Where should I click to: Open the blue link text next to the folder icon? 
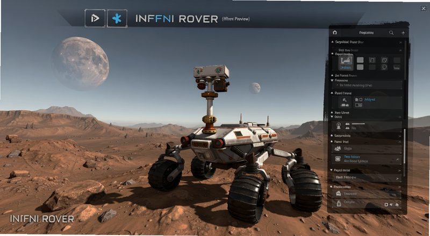click(370, 100)
